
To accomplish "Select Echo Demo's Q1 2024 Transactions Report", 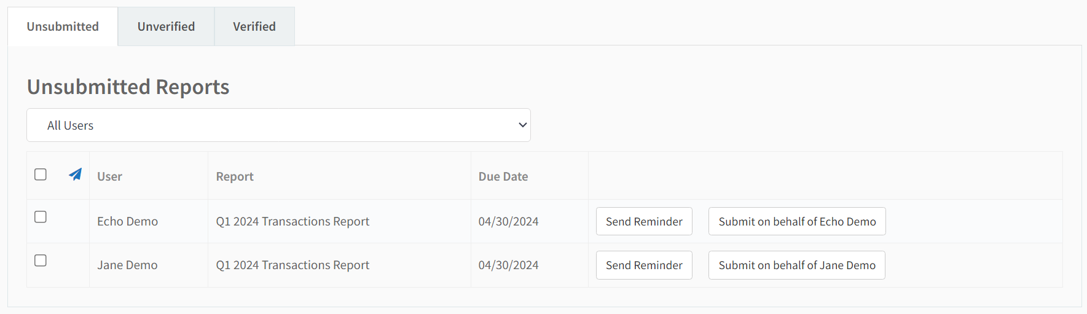I will [292, 221].
